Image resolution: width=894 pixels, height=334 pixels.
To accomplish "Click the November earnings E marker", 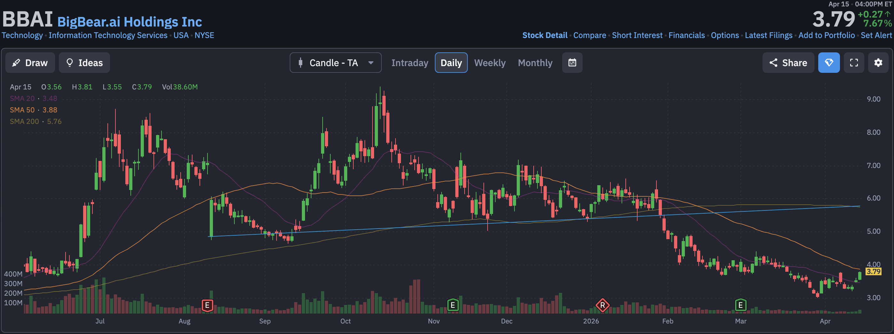I will (x=452, y=305).
